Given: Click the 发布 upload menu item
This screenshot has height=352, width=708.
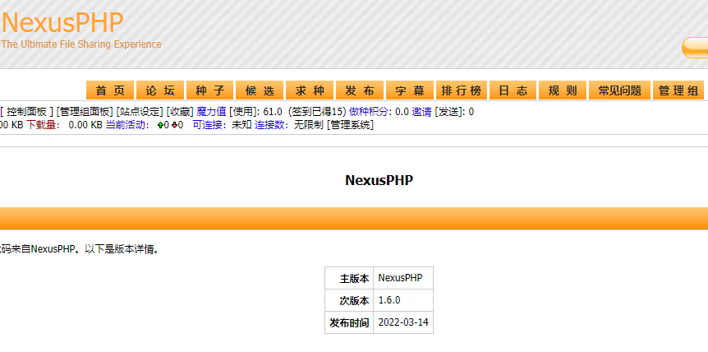Looking at the screenshot, I should click(x=360, y=90).
